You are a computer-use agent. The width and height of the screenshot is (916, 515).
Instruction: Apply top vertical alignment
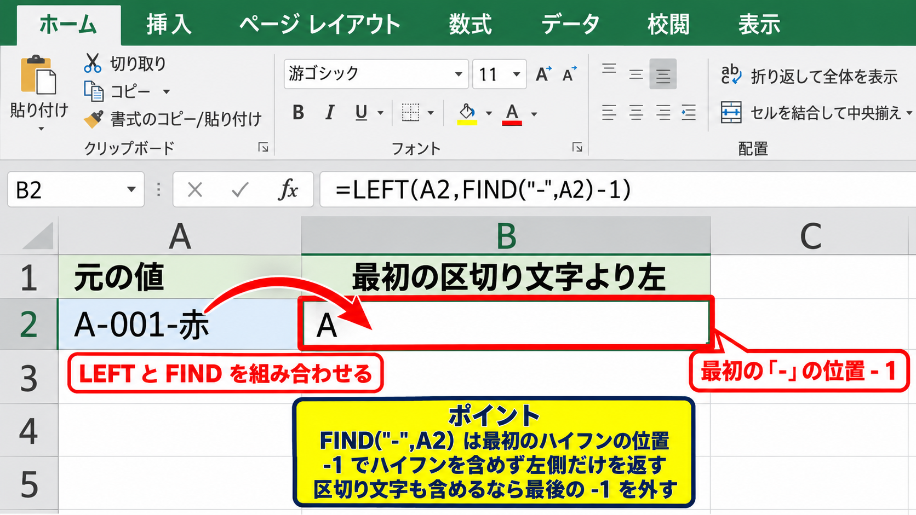(609, 68)
